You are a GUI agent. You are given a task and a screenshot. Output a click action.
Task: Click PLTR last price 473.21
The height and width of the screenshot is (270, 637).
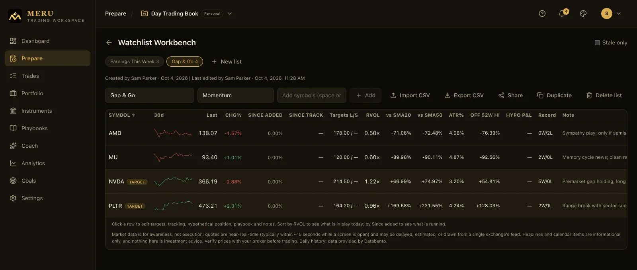coord(208,206)
